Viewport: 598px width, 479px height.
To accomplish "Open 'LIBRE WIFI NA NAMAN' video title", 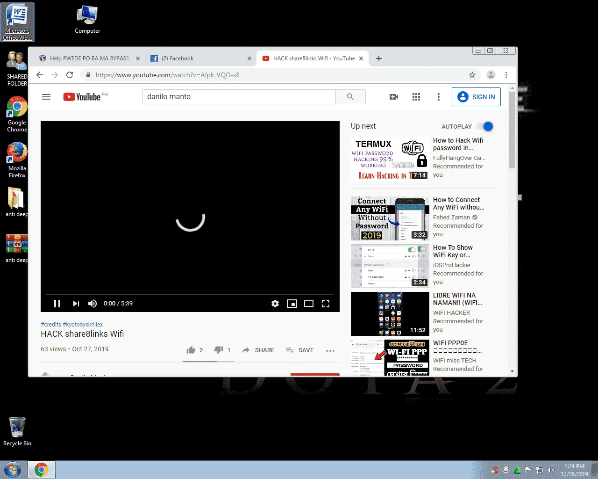I will click(x=457, y=299).
